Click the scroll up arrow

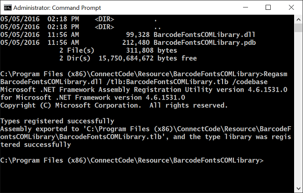pos(298,19)
